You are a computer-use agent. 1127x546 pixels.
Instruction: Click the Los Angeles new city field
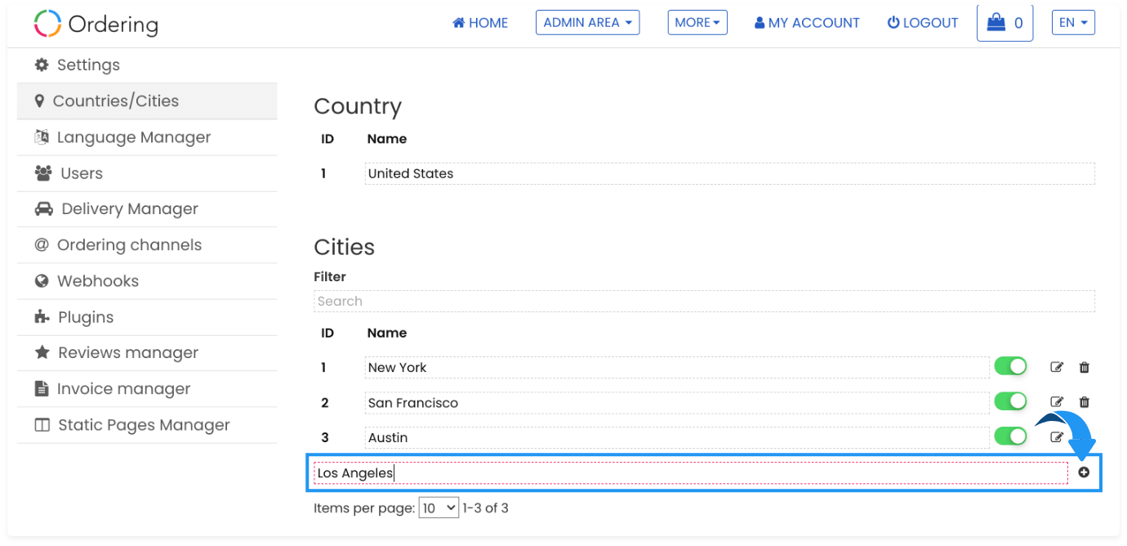[x=691, y=473]
